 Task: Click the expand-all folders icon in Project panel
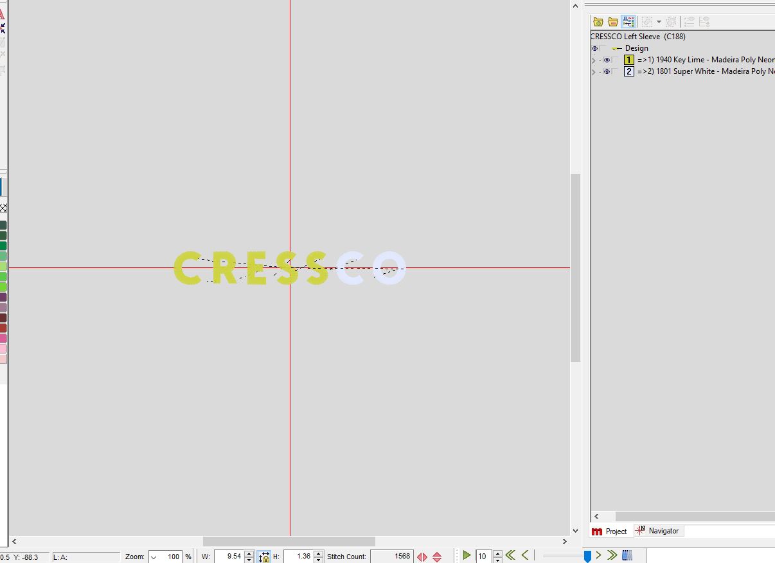click(x=598, y=22)
